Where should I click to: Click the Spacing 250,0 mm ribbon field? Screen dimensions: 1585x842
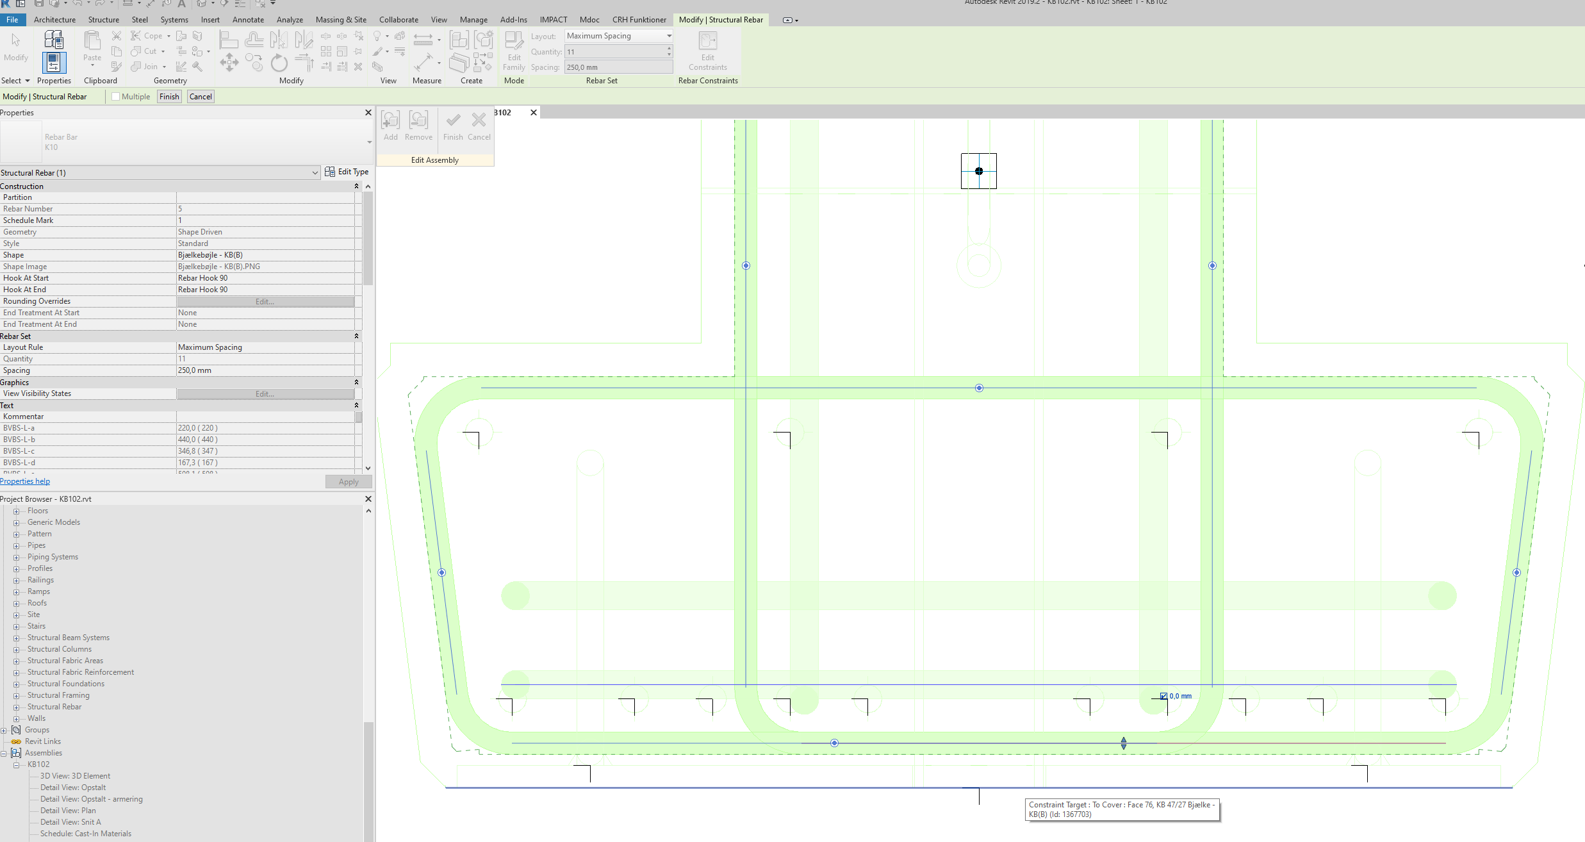pyautogui.click(x=618, y=67)
